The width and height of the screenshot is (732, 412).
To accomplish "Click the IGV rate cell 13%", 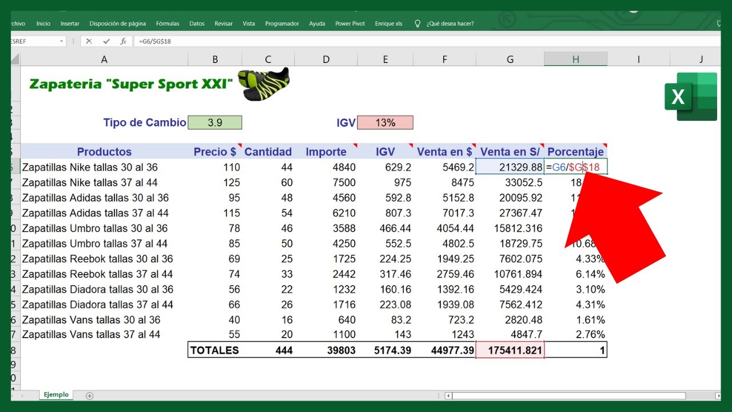I will (385, 122).
